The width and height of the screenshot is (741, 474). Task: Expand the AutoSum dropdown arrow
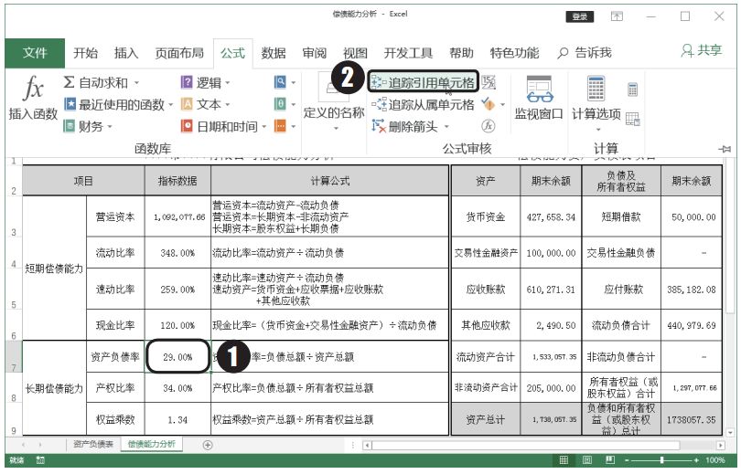coord(136,83)
